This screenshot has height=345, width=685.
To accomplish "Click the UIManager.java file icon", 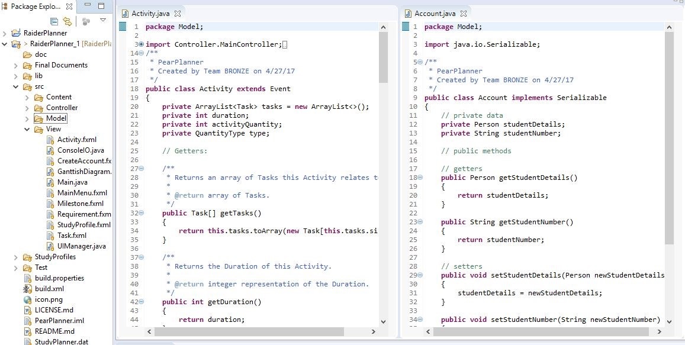I will [51, 246].
